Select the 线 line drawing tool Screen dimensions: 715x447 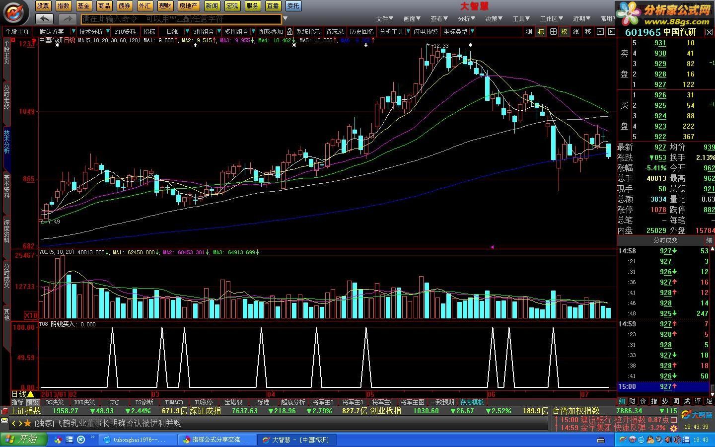[x=576, y=31]
